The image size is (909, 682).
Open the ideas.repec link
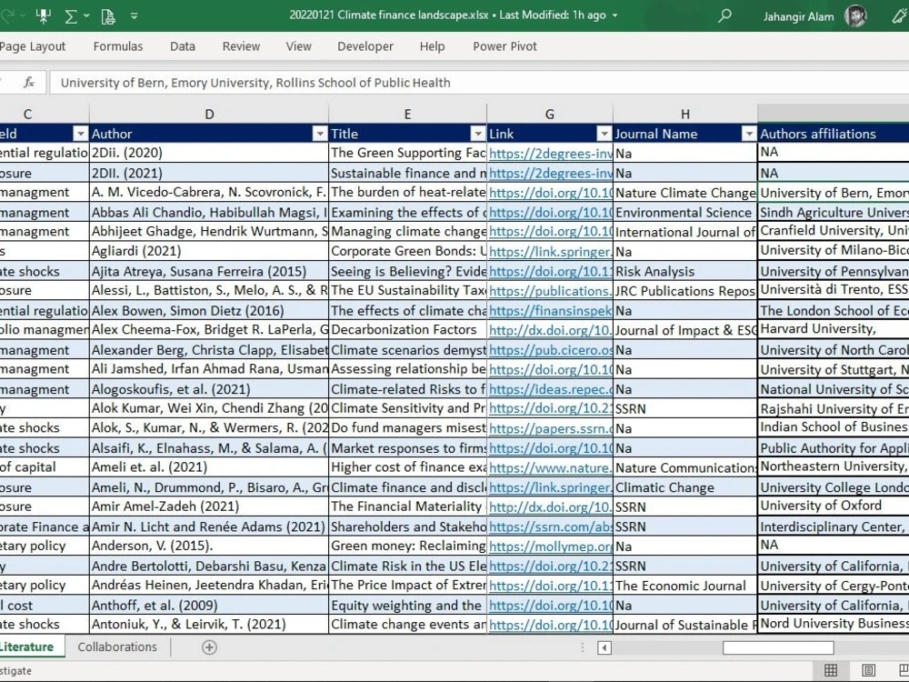tap(550, 390)
